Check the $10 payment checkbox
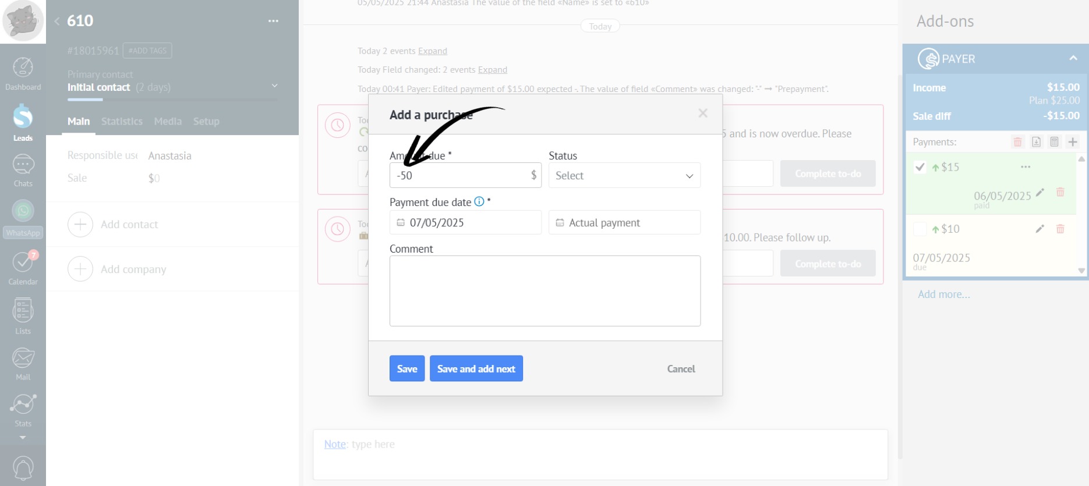1089x486 pixels. point(920,229)
